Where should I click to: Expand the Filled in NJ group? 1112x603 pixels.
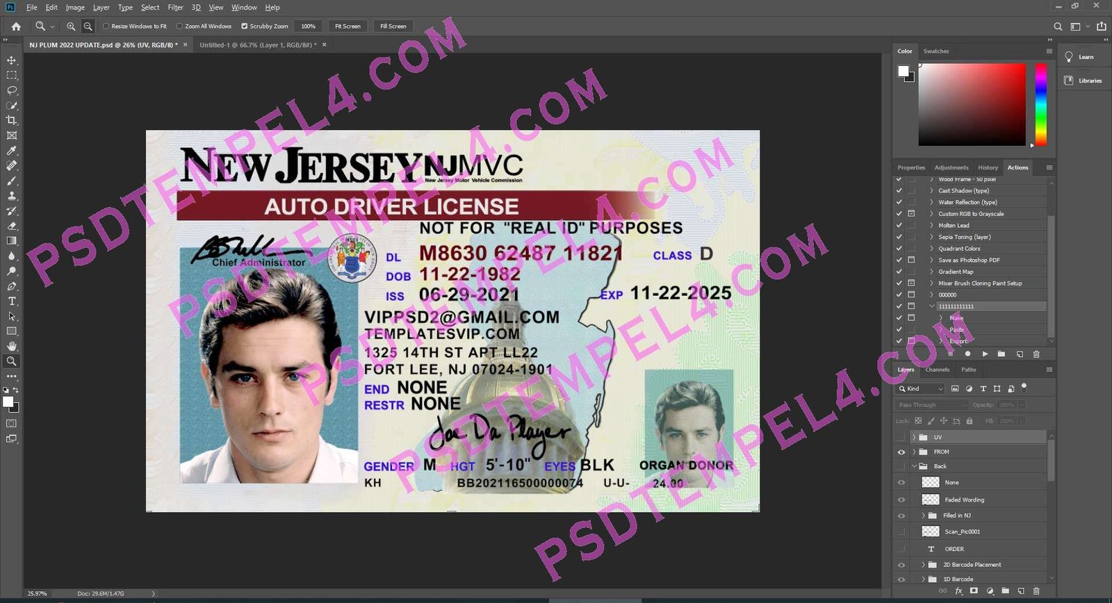[923, 515]
